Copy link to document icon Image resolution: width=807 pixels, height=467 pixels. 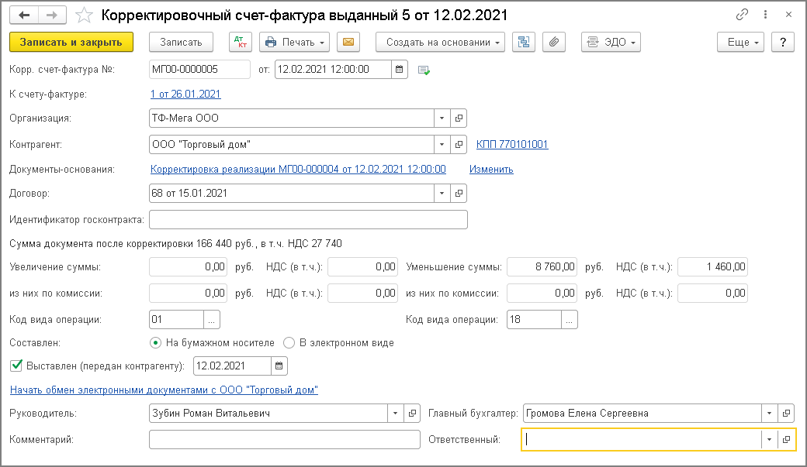(x=743, y=15)
